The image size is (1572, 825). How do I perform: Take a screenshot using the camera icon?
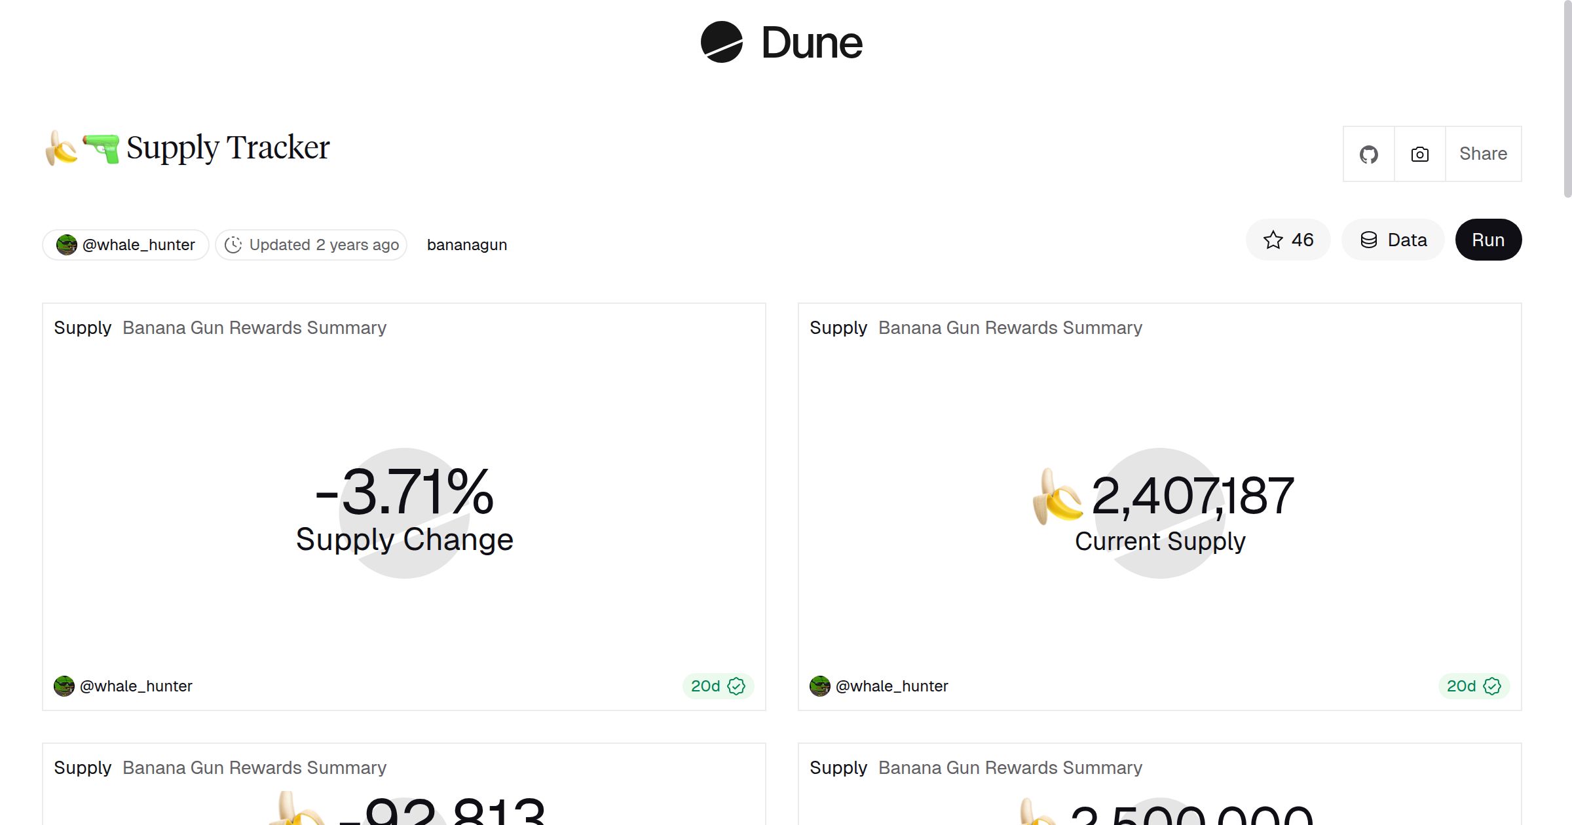1419,153
